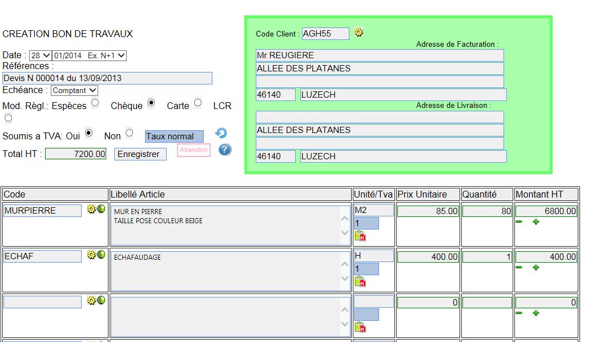Click the Taux normal field
The image size is (612, 342).
(x=174, y=136)
